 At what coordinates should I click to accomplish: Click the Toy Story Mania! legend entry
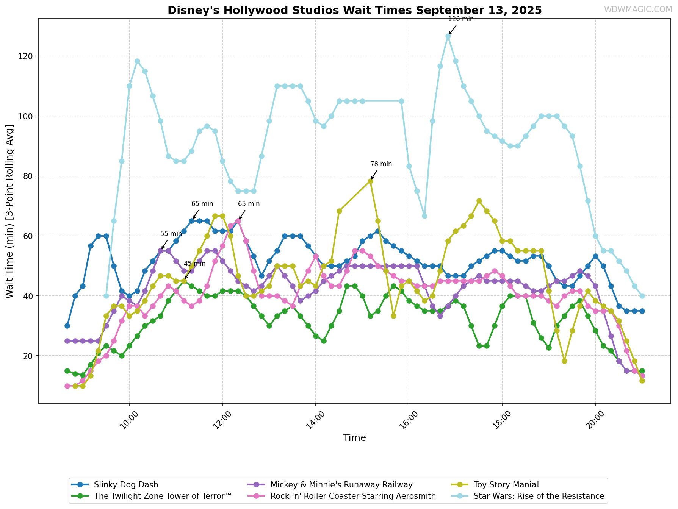496,485
